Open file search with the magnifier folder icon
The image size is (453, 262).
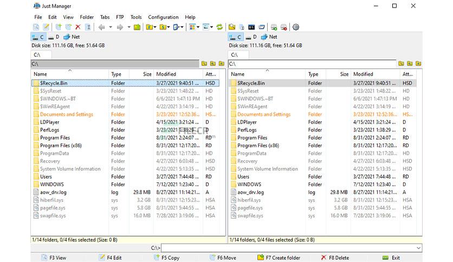(x=232, y=27)
